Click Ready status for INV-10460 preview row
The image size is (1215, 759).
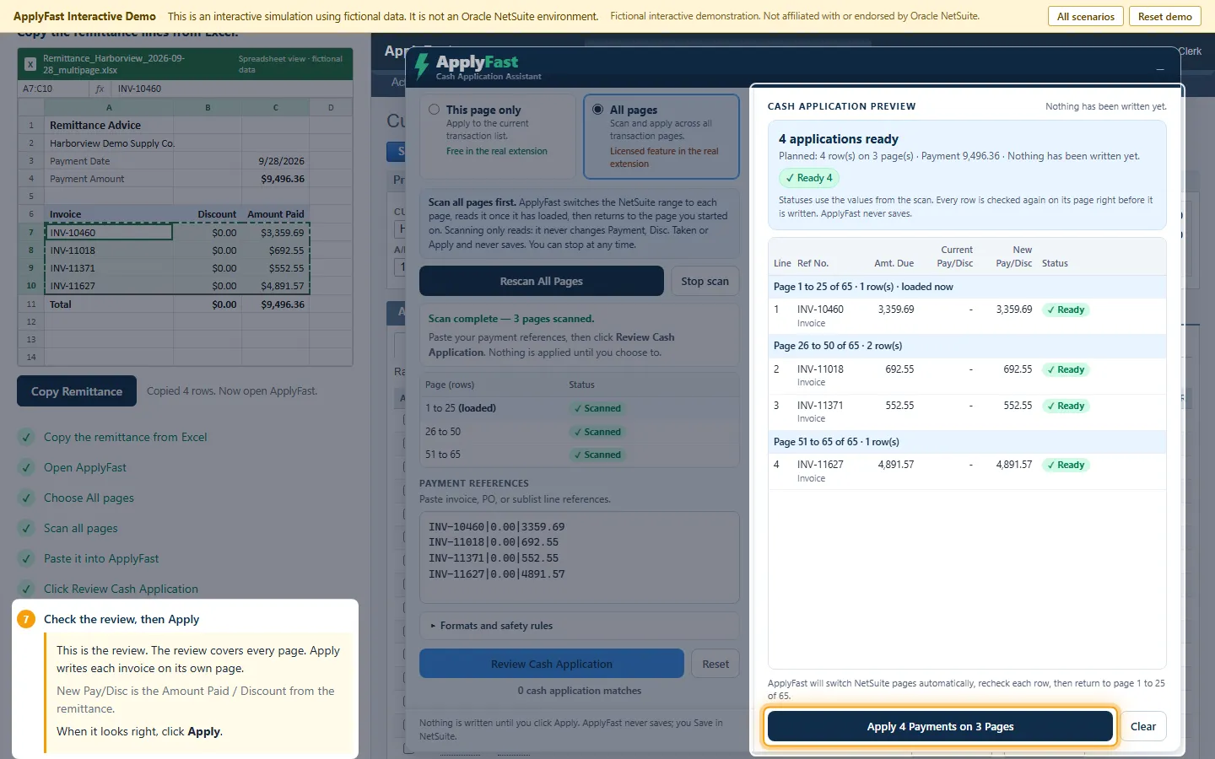point(1066,310)
